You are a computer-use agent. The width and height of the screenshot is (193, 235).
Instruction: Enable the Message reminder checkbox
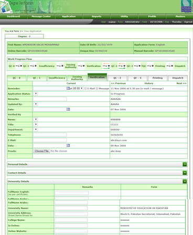97,89
